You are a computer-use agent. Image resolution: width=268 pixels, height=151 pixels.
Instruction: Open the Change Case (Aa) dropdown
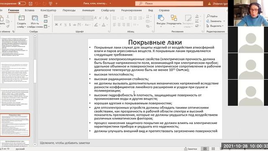click(x=88, y=25)
